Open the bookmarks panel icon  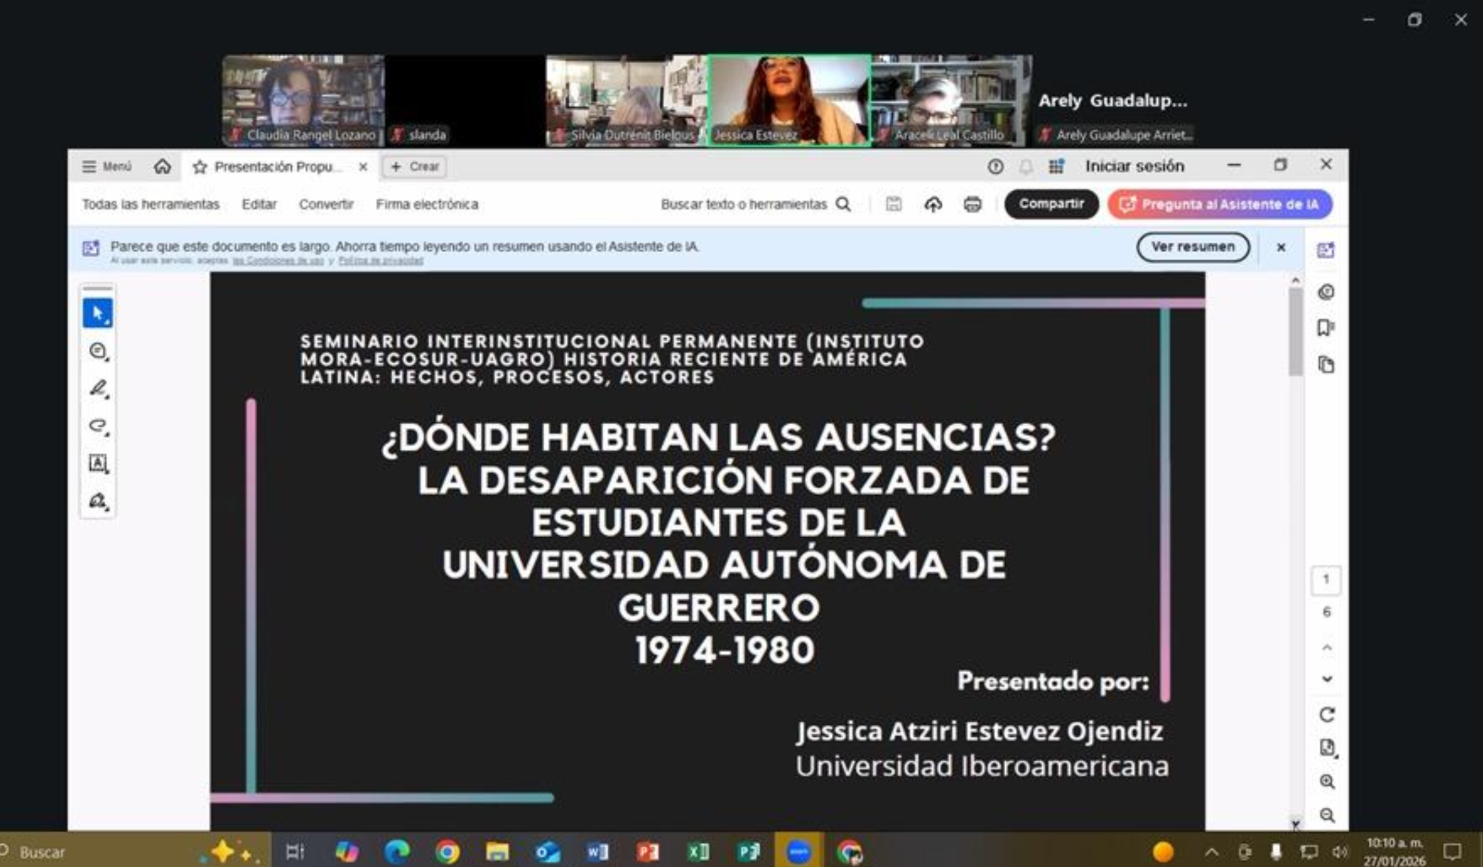pyautogui.click(x=1326, y=328)
